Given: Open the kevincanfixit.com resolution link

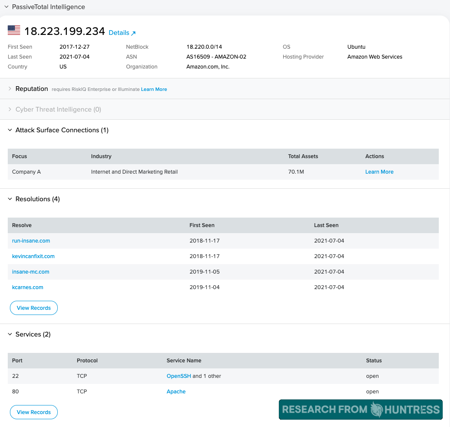Looking at the screenshot, I should point(33,256).
